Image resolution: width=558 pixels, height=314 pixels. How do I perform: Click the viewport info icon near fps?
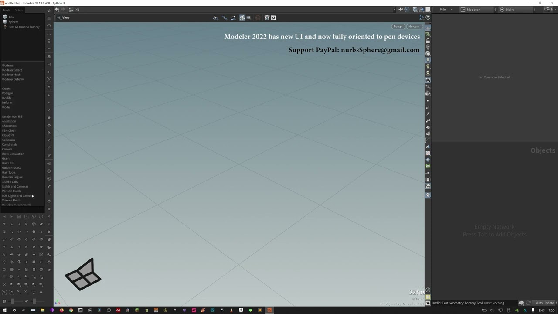coord(428,290)
